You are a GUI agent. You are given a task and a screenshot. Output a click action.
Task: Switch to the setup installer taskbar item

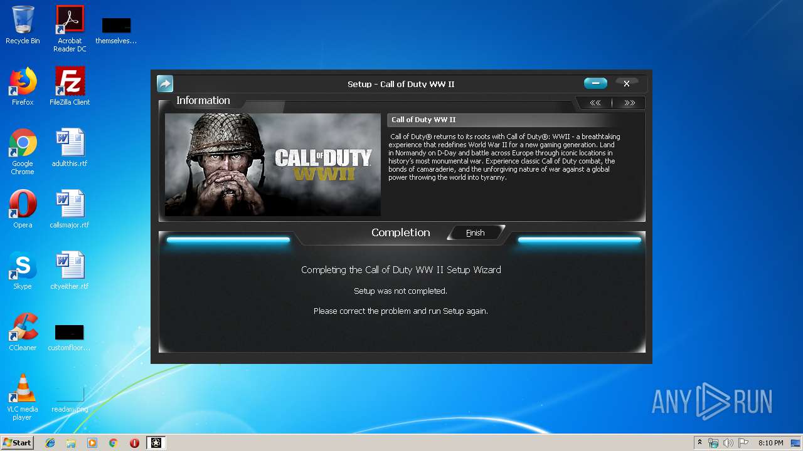(x=156, y=443)
